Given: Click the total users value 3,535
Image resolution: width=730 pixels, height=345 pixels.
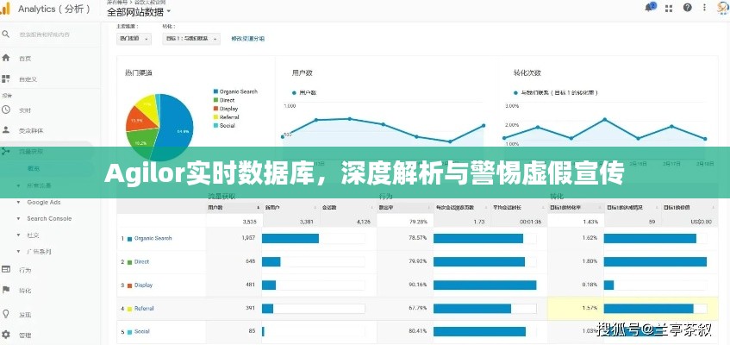Looking at the screenshot, I should [x=250, y=222].
